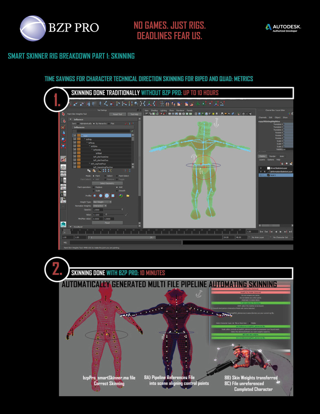Viewport: 320px width, 414px height.
Task: Click create new layer icon in Layer Editor
Action: tap(291, 163)
